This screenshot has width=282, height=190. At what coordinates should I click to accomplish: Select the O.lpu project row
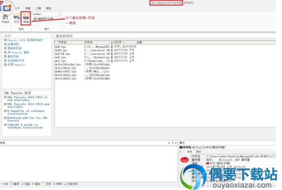point(62,61)
